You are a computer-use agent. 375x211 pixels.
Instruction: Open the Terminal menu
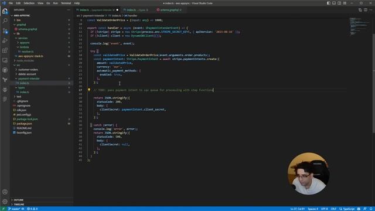click(66, 3)
